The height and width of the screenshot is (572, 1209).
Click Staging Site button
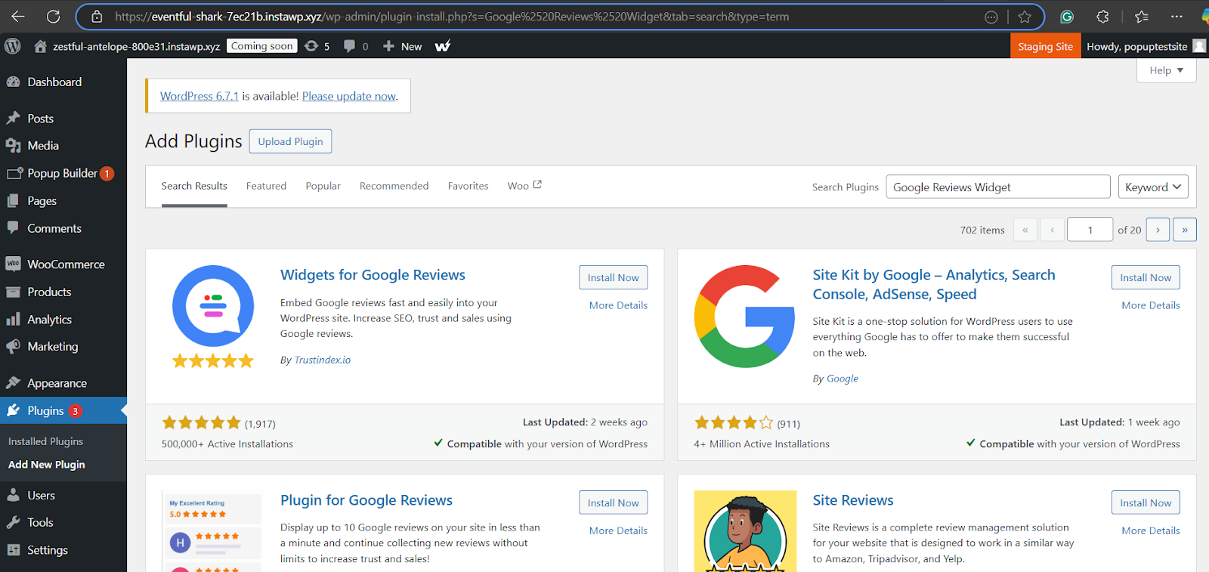(x=1045, y=46)
